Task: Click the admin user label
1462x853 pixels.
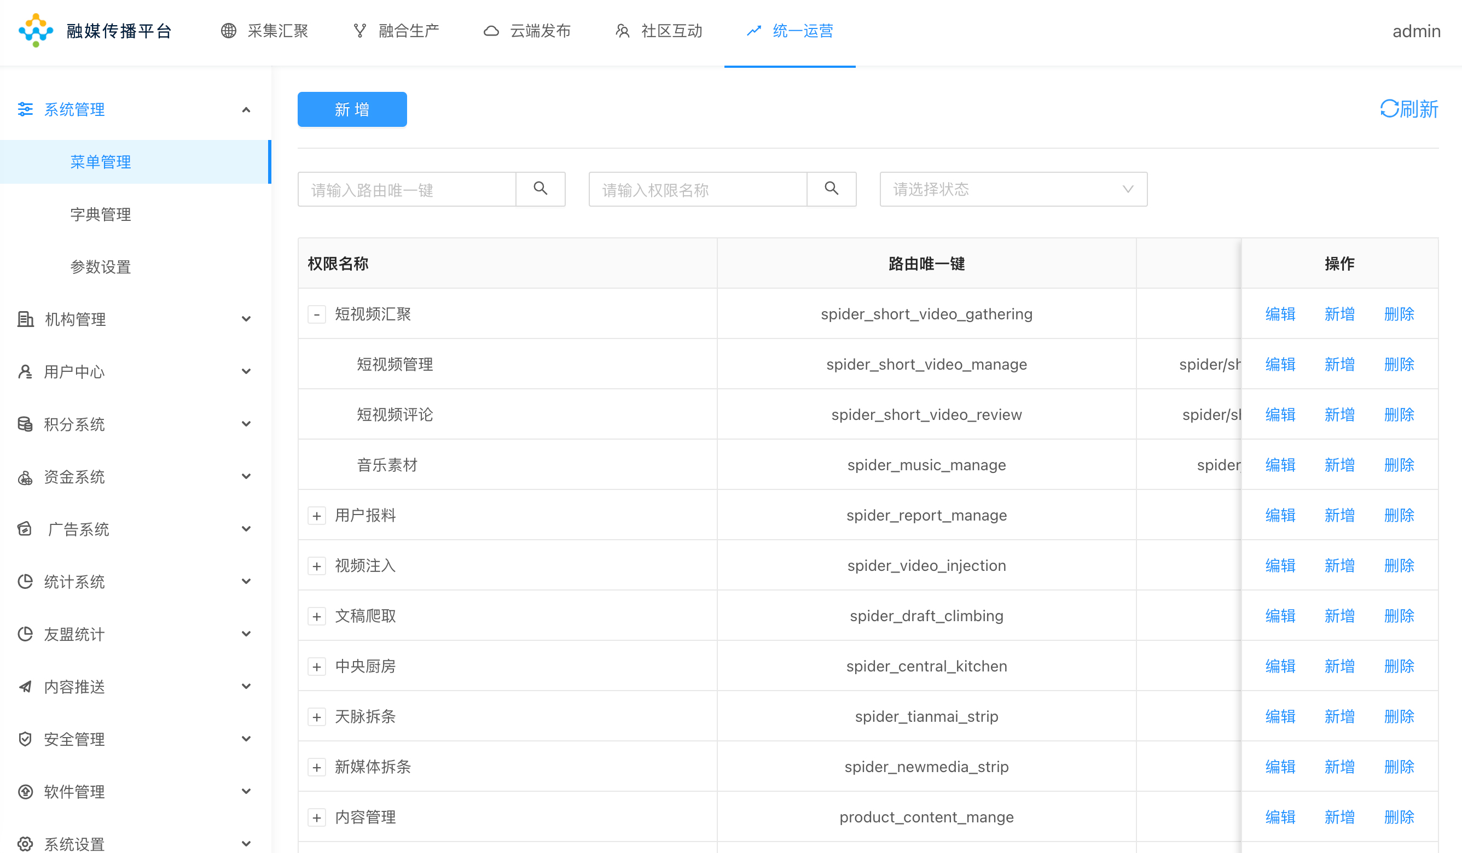Action: (x=1416, y=31)
